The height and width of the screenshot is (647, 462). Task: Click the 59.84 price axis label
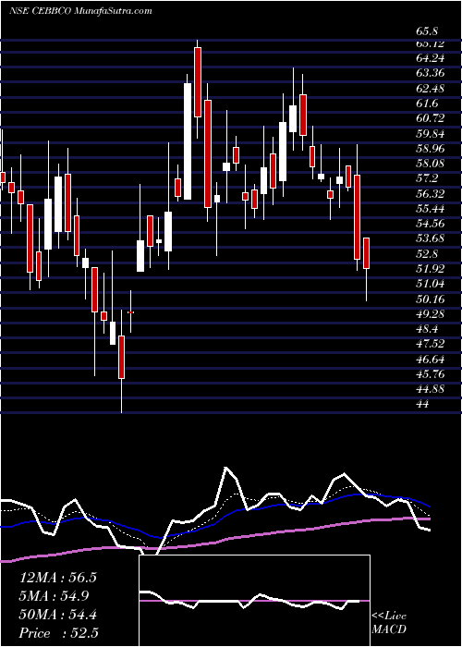431,134
